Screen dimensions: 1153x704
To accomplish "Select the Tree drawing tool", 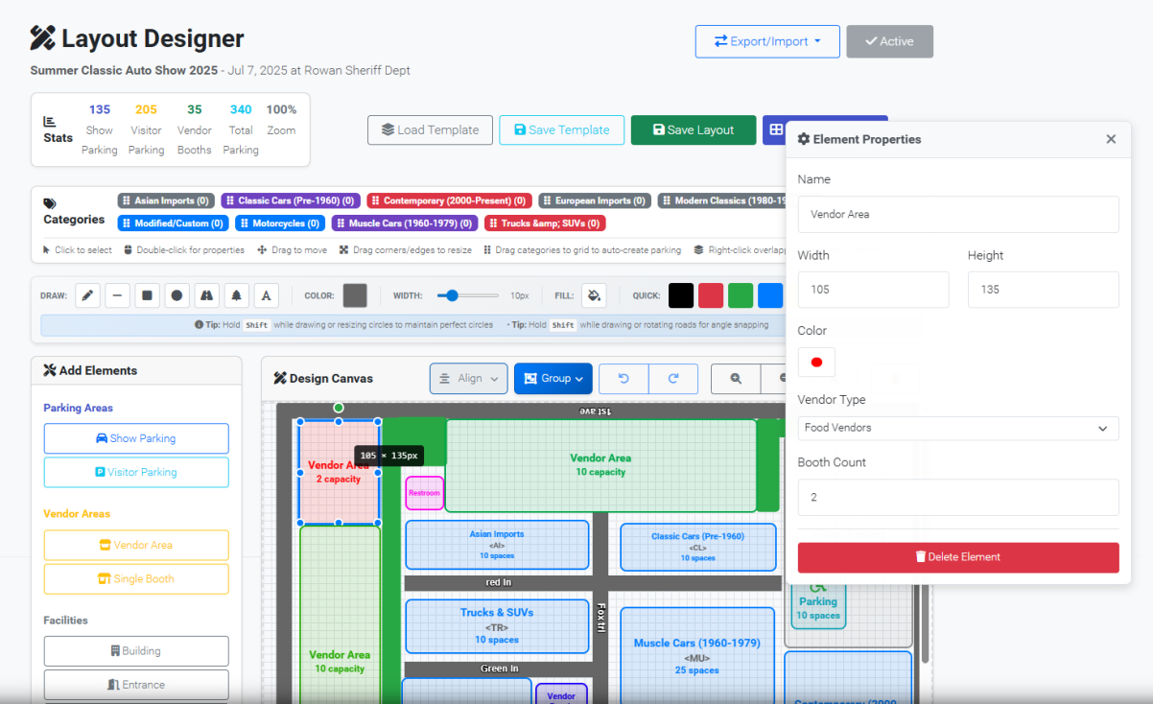I will click(236, 295).
